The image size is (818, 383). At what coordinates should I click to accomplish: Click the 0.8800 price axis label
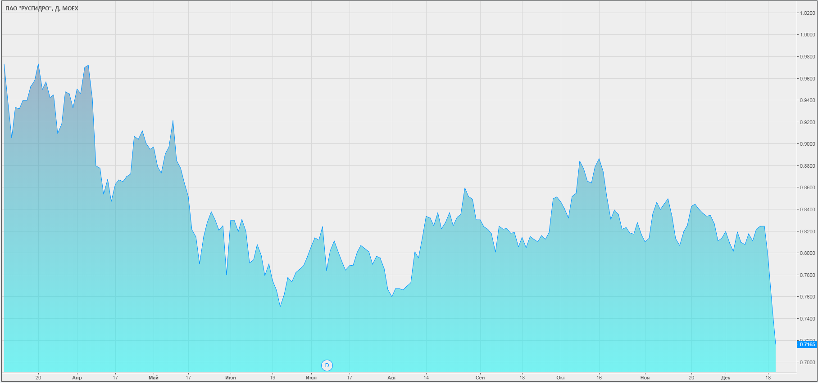point(807,166)
